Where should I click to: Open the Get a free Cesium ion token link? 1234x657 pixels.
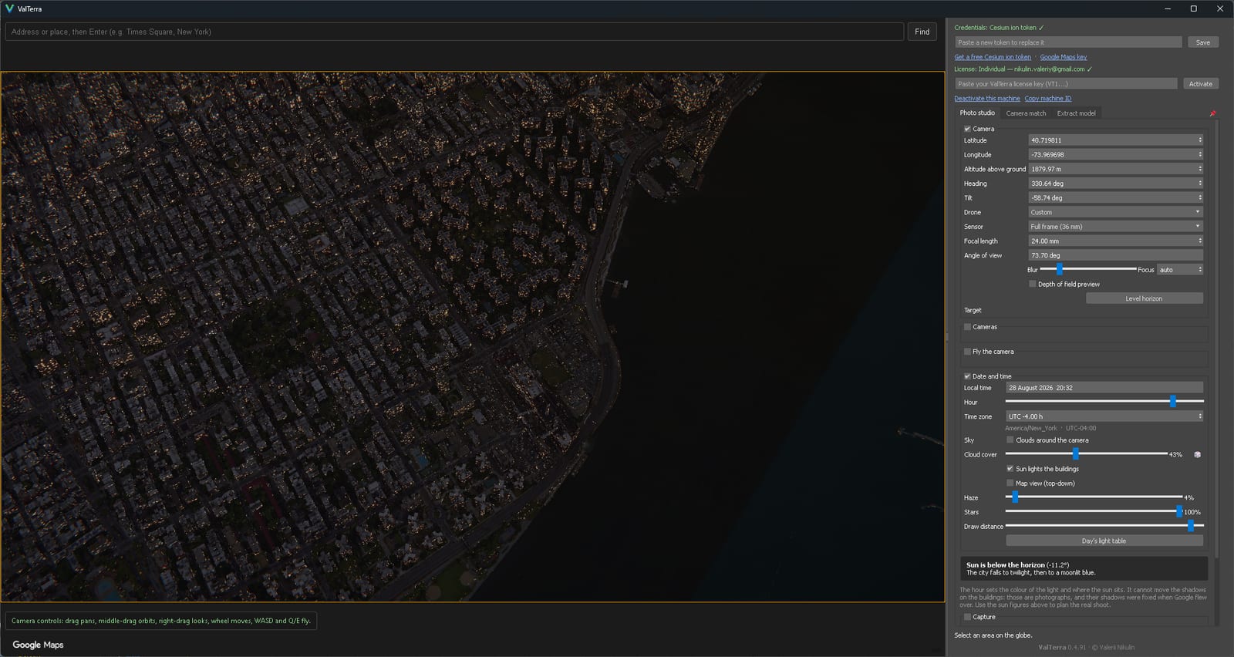pos(993,57)
